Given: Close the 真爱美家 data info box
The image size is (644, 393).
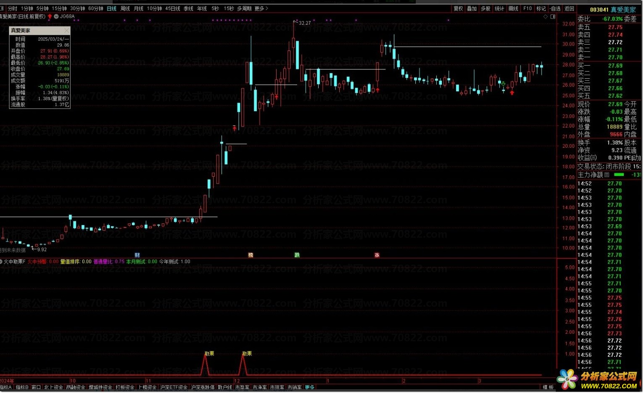Looking at the screenshot, I should click(67, 31).
